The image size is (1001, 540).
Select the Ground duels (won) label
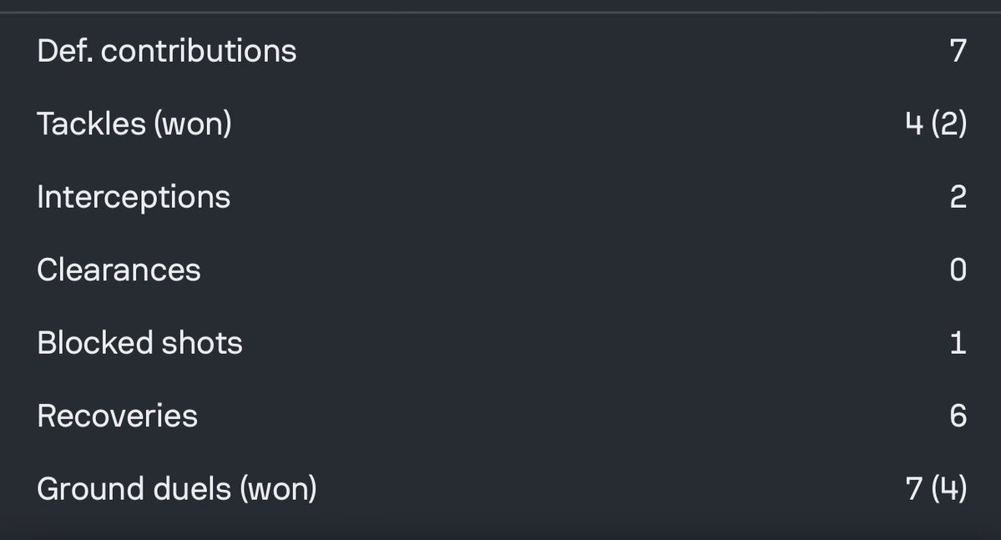[177, 489]
